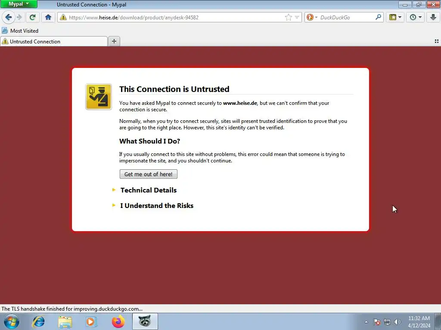Image resolution: width=441 pixels, height=330 pixels.
Task: Click the Mypal raccoon taskbar button
Action: point(145,321)
